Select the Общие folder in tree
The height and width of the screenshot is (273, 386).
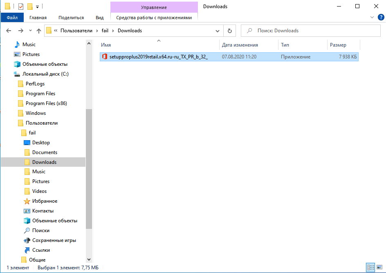click(x=37, y=260)
